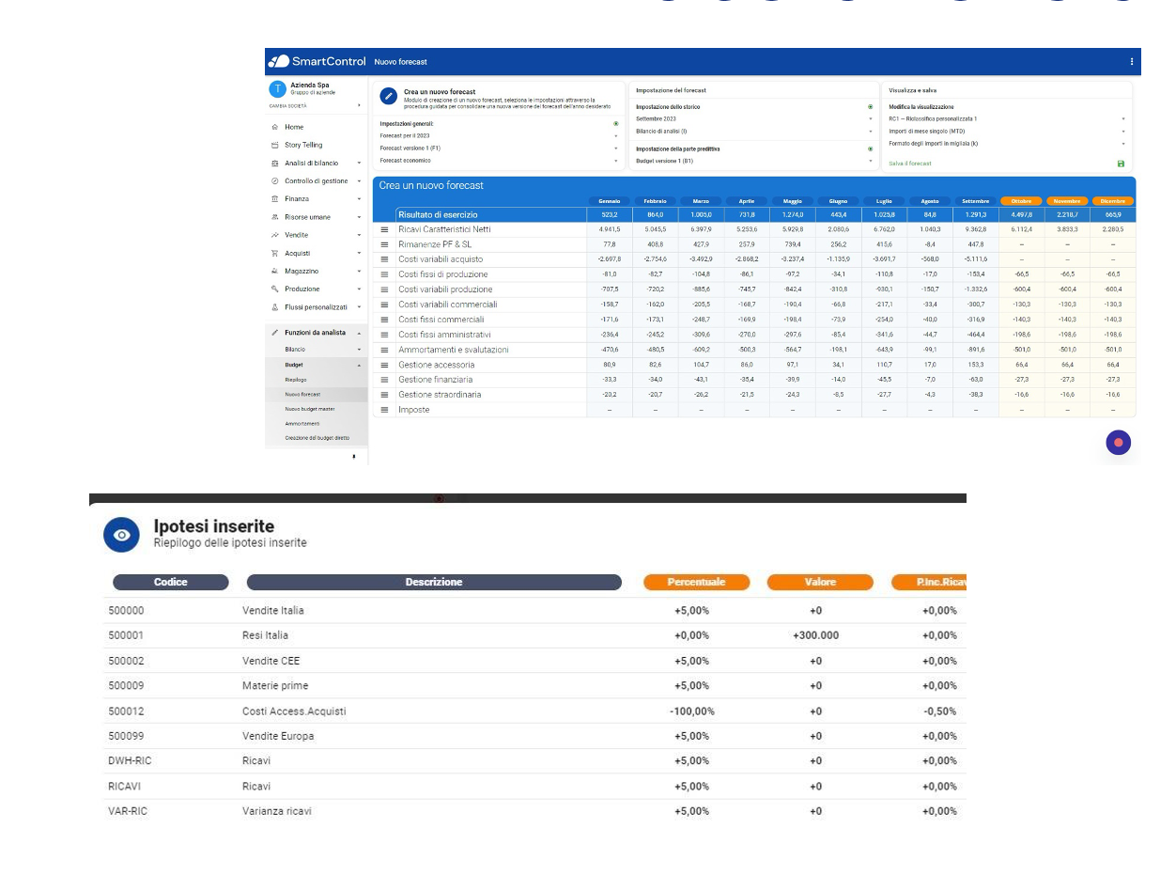Open the RC1 Riclassifica personalizzata 1 dropdown
This screenshot has width=1176, height=891.
coord(1007,119)
